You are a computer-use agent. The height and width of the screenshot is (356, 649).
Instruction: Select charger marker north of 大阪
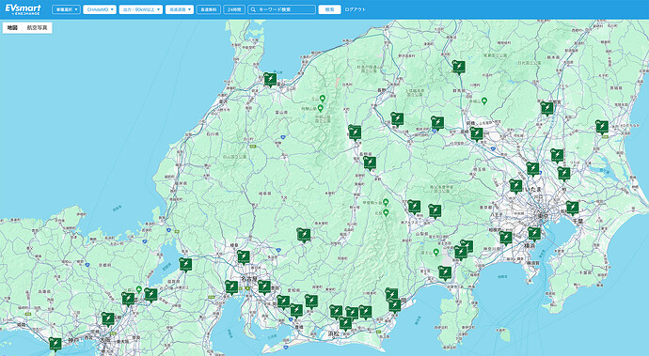108,318
